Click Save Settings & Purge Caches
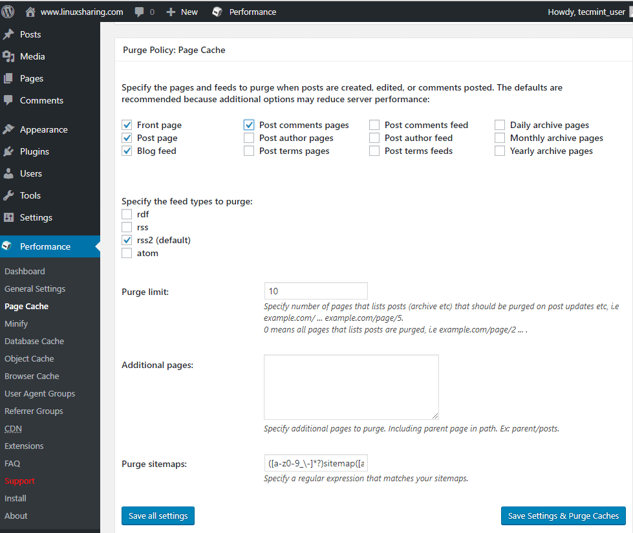The image size is (633, 533). pos(563,516)
